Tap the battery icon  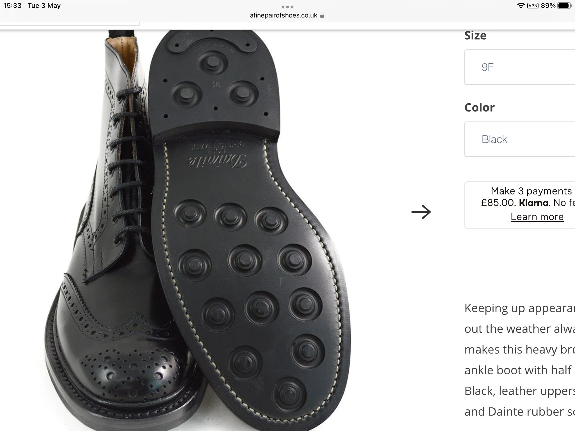(x=564, y=6)
